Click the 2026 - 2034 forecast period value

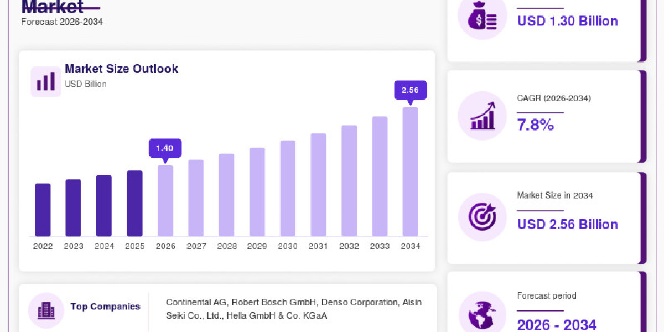point(557,325)
